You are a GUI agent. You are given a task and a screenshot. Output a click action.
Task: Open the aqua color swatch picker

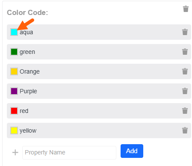pos(14,32)
